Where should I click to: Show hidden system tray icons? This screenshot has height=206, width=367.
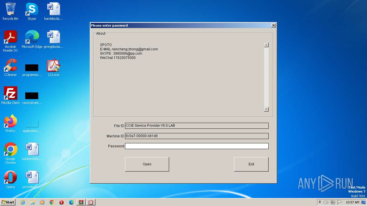[320, 202]
